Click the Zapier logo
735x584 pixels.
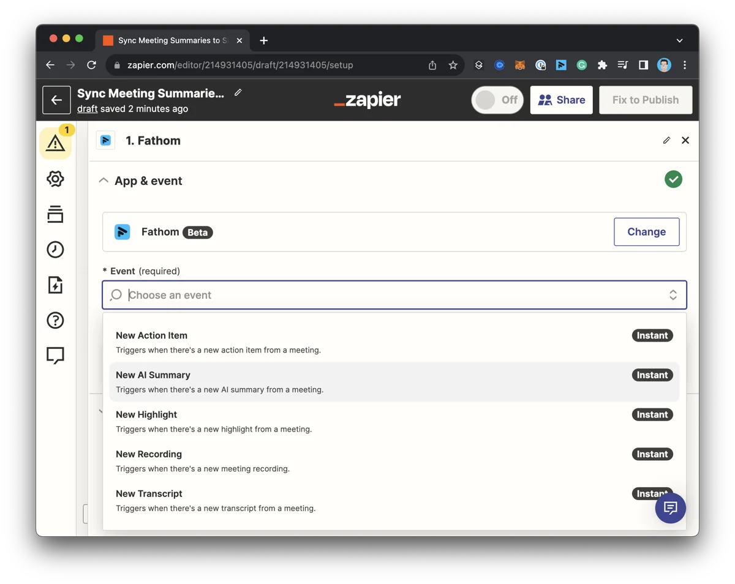(367, 100)
